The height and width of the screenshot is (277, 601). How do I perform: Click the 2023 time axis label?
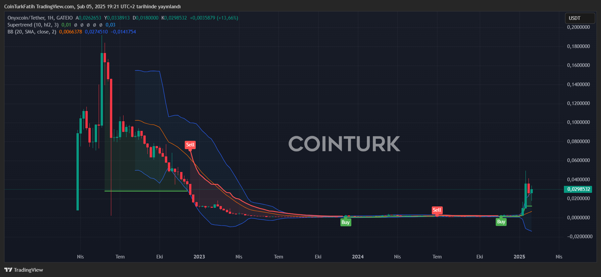point(199,257)
